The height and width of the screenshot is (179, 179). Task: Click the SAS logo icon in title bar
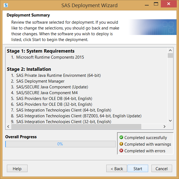tap(6, 5)
